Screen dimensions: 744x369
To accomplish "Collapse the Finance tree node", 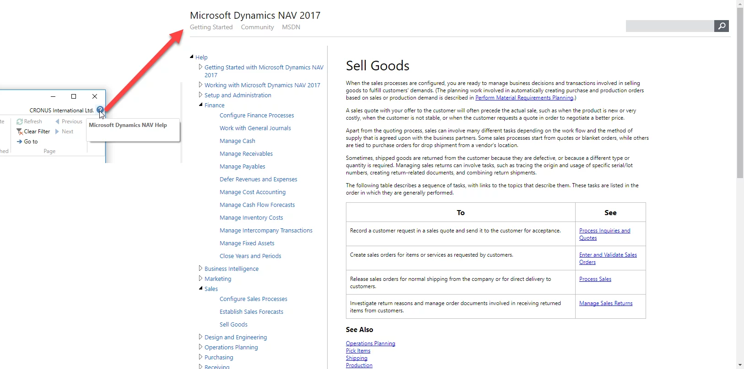I will pyautogui.click(x=200, y=105).
